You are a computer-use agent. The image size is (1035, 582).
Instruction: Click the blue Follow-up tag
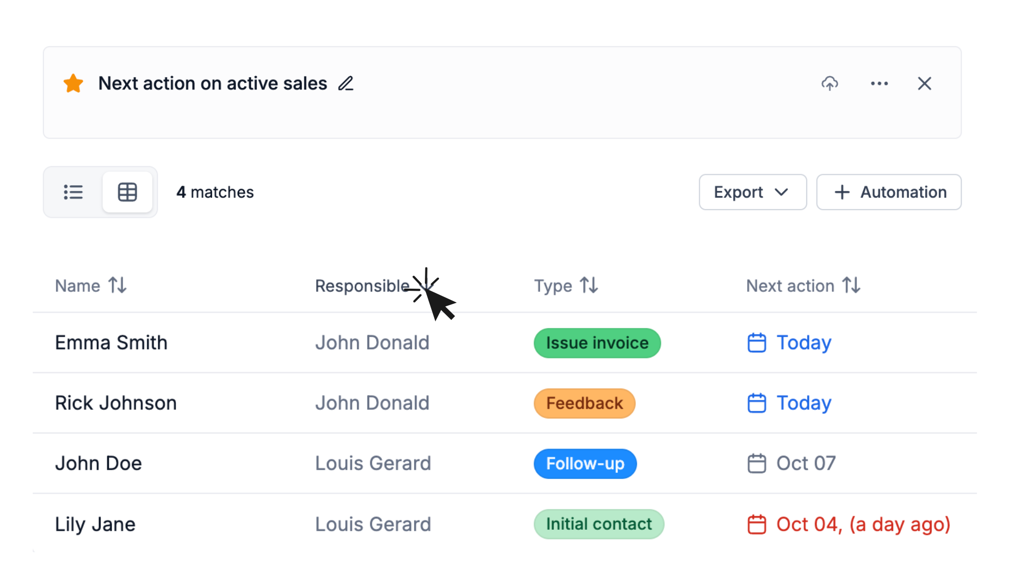pyautogui.click(x=585, y=464)
